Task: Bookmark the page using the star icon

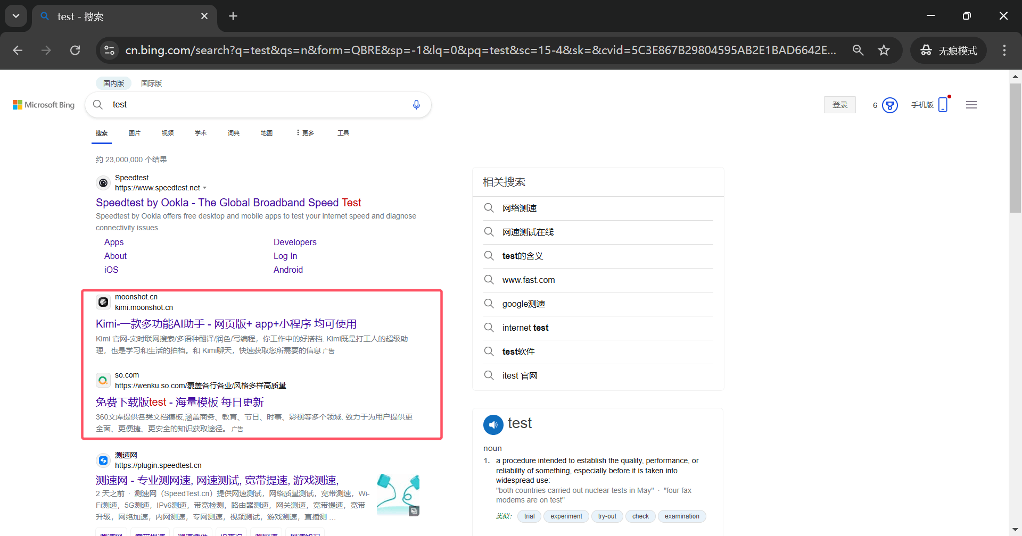Action: (x=884, y=50)
